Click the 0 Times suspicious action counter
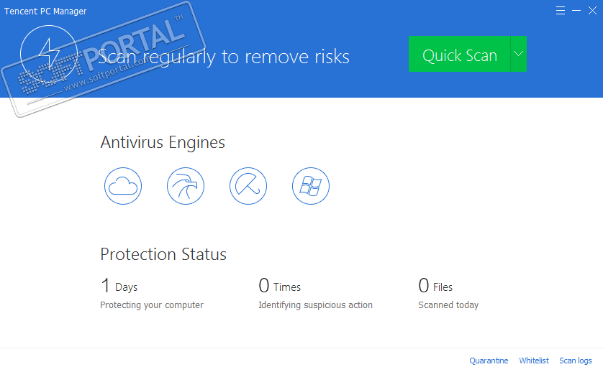This screenshot has width=603, height=372. click(280, 286)
